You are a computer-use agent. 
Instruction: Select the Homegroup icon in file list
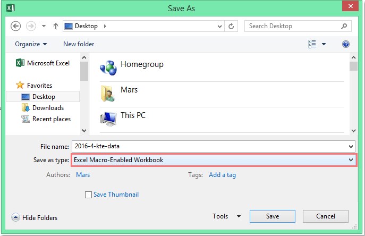(108, 68)
